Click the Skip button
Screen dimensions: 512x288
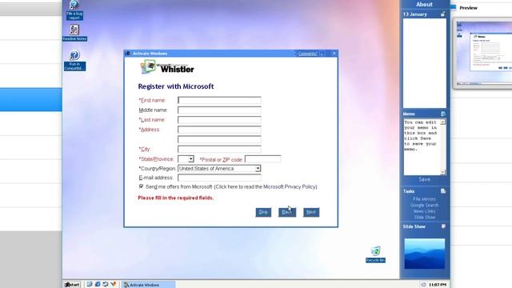pos(263,212)
